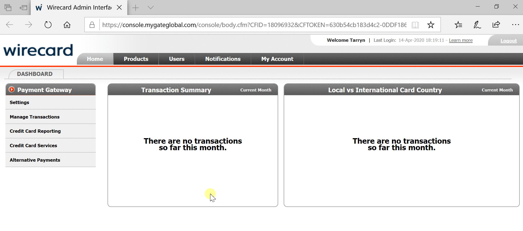The image size is (523, 231).
Task: Open Manage Transactions in the sidebar
Action: click(x=51, y=117)
